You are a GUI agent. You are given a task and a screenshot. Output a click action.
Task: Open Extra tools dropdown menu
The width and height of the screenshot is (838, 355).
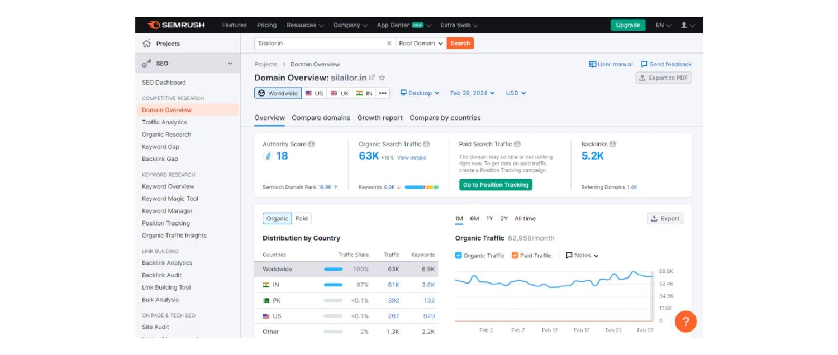point(459,25)
